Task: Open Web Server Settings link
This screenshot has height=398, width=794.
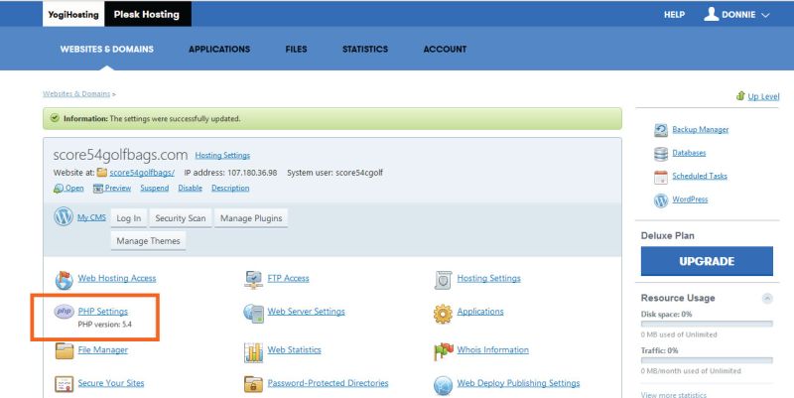Action: (307, 312)
